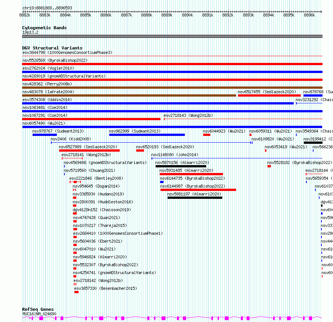333x322 pixels.
Task: Click dgv4129n152 Chaisson2019 label
Action: coord(102,210)
